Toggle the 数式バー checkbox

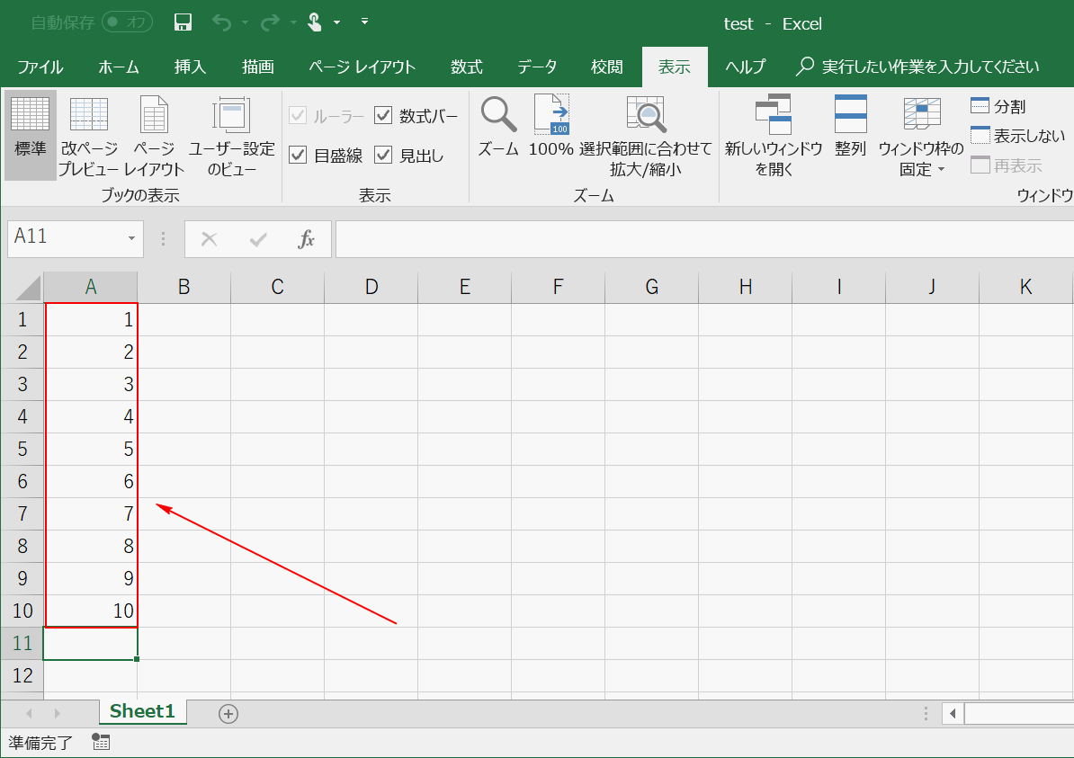(x=383, y=116)
